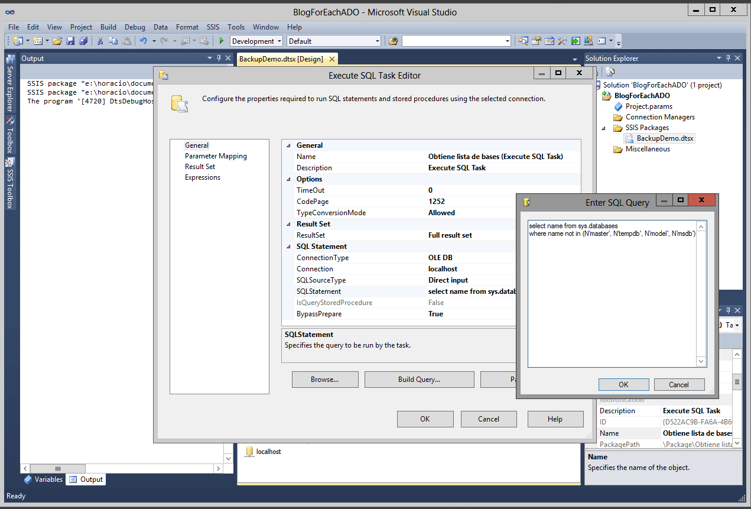Screen dimensions: 751x509
Task: Open the Output panel window position dropdown
Action: coord(209,58)
